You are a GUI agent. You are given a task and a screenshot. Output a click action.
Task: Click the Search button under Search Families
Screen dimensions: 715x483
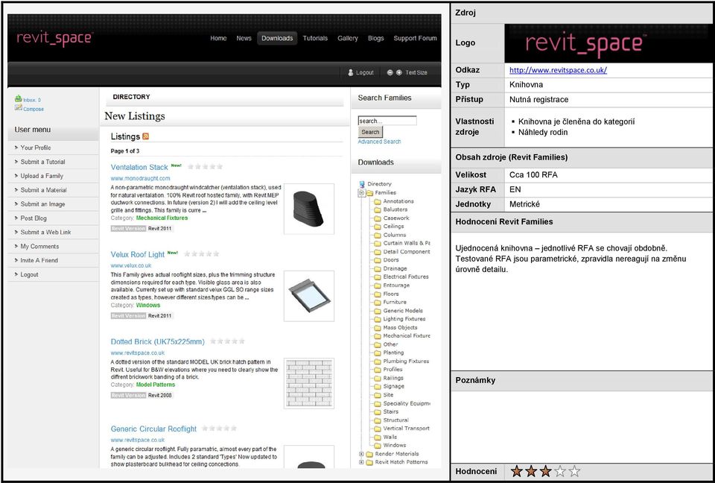click(x=370, y=132)
